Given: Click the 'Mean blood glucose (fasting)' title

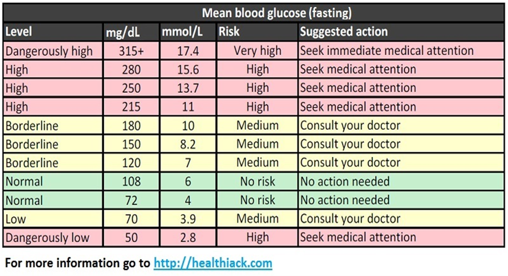Looking at the screenshot, I should click(277, 13).
